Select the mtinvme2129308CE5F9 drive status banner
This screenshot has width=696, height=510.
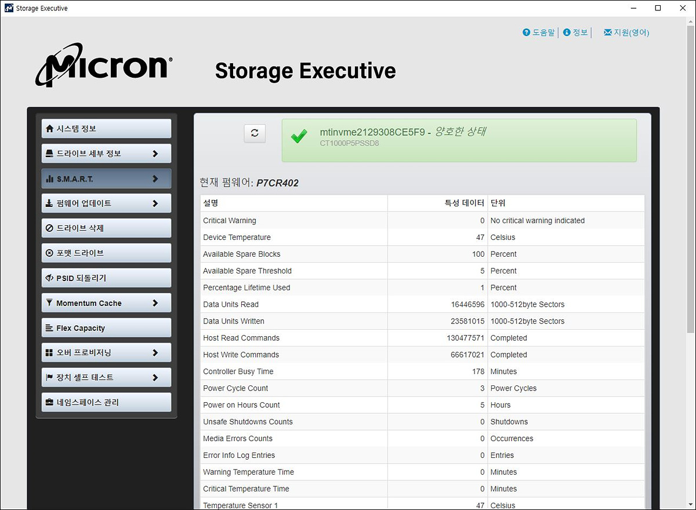(459, 140)
